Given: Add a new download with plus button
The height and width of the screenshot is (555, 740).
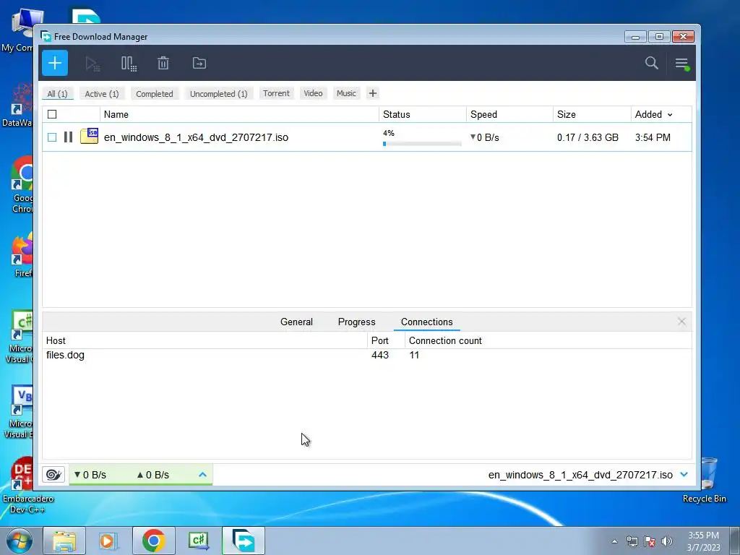Looking at the screenshot, I should coord(55,63).
